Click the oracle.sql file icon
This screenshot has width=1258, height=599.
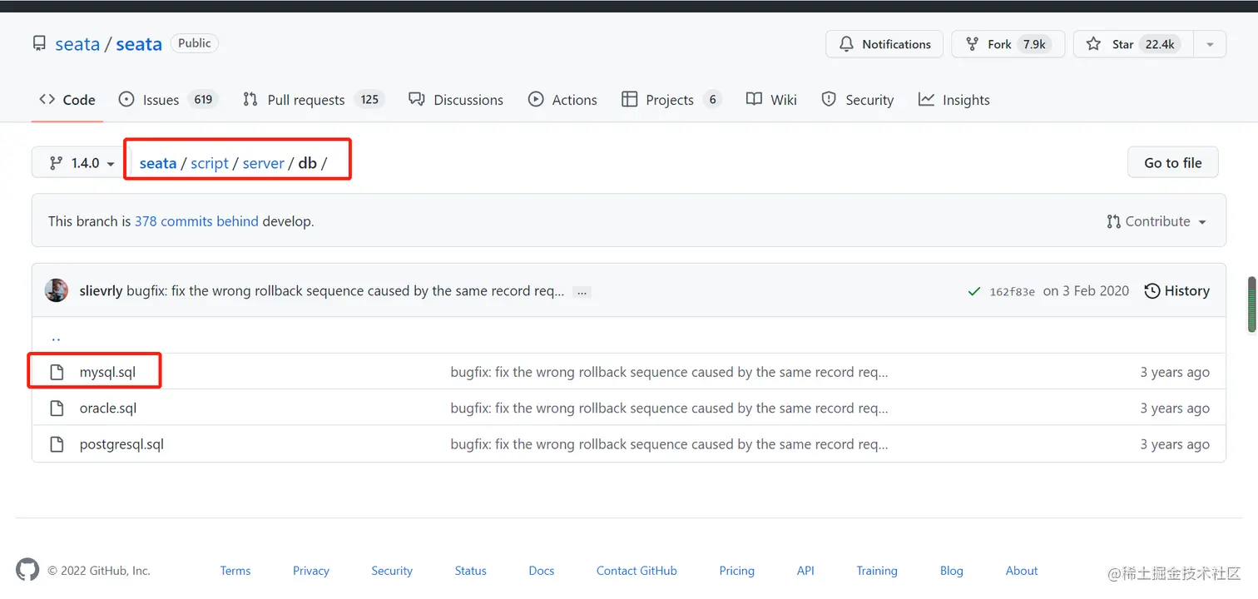pyautogui.click(x=57, y=408)
